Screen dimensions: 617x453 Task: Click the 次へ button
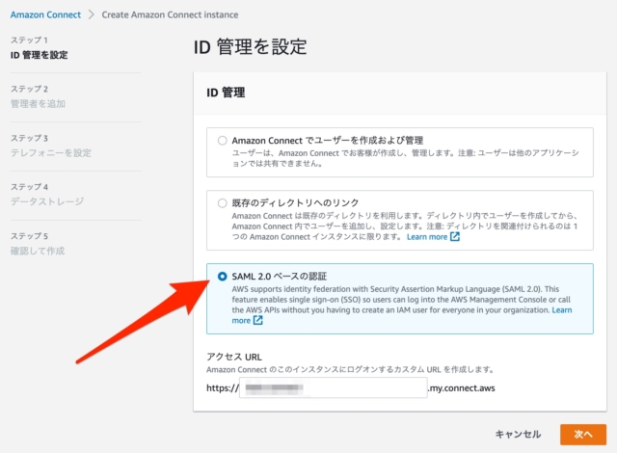pos(583,435)
